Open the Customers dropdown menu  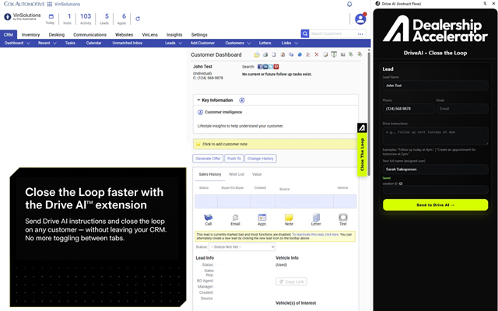[238, 43]
